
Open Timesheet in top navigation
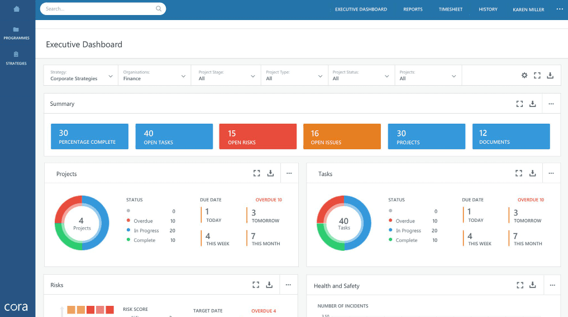tap(451, 9)
